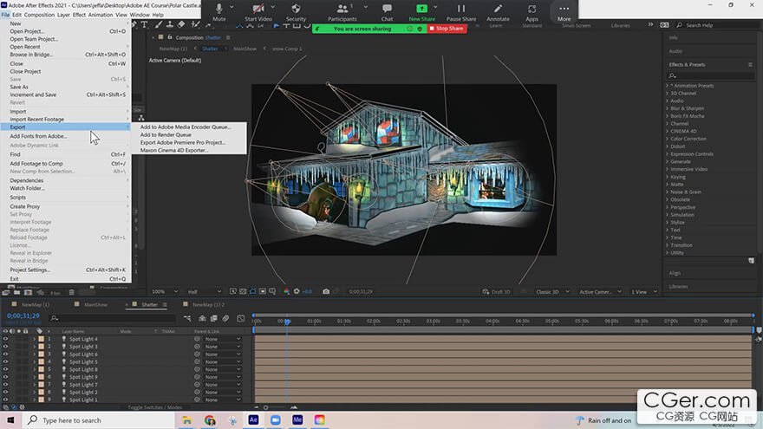Click Start Video in the Zoom toolbar

[x=258, y=12]
